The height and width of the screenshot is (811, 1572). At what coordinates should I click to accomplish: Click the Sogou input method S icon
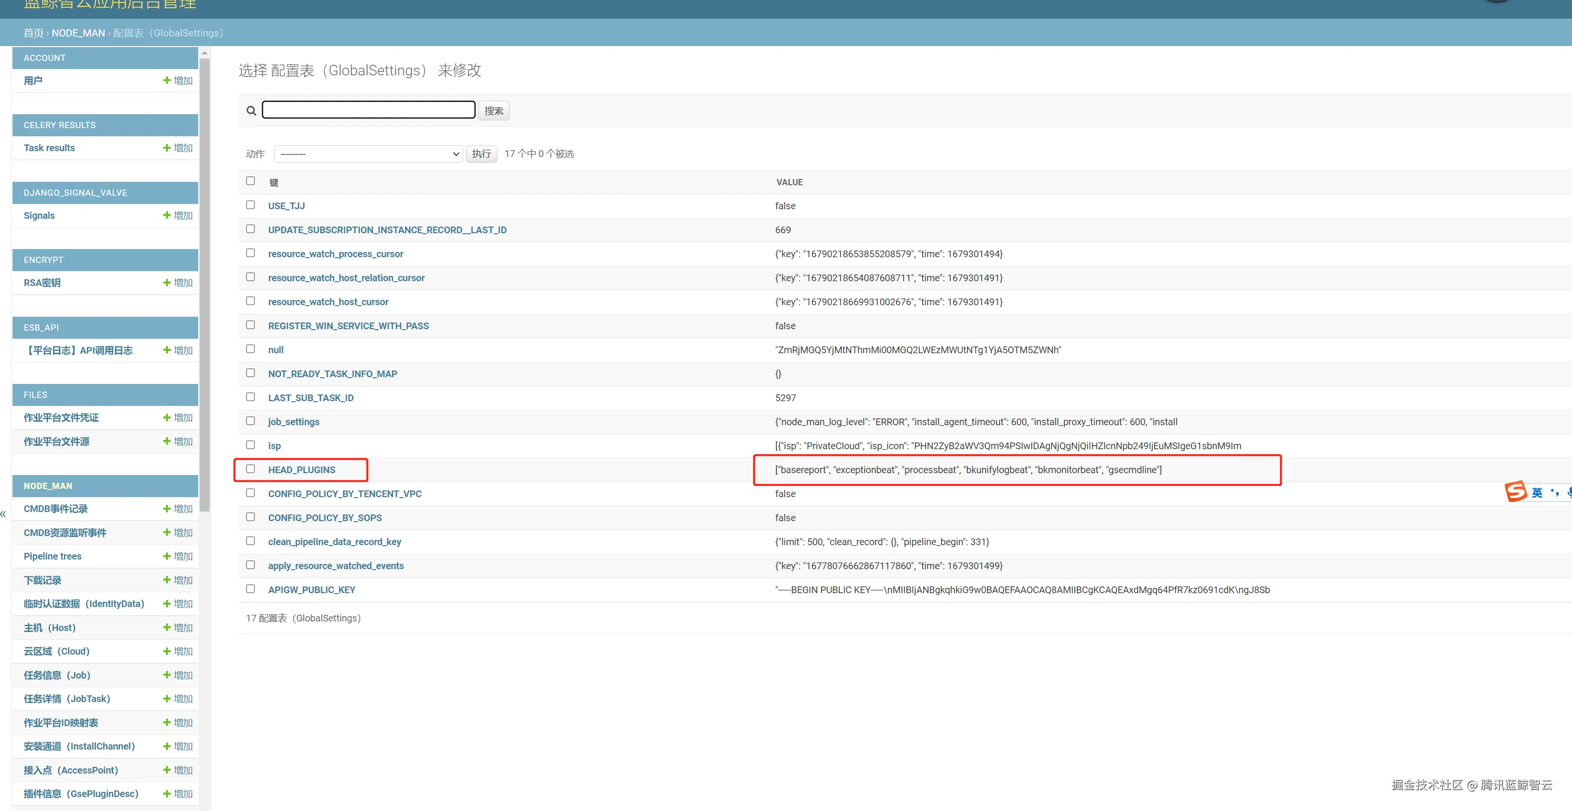[1516, 492]
